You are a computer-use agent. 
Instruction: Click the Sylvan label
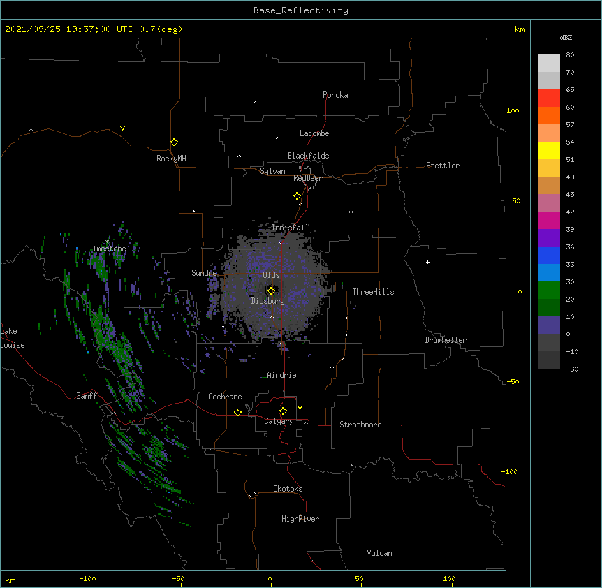point(272,171)
